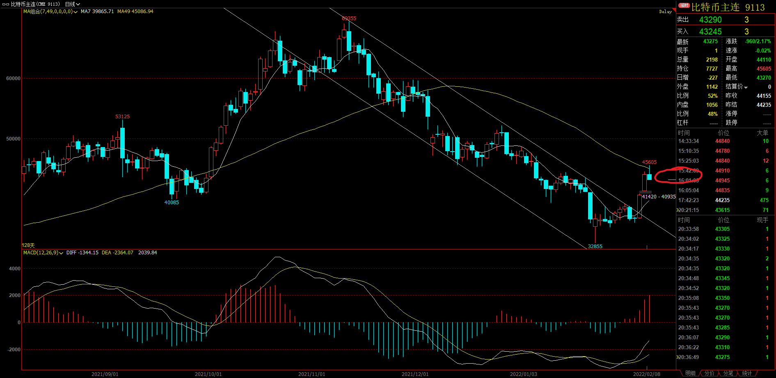Switch to the 明细 tab

690,373
